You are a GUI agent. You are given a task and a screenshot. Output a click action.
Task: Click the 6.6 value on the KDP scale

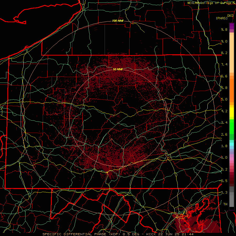[224, 76]
